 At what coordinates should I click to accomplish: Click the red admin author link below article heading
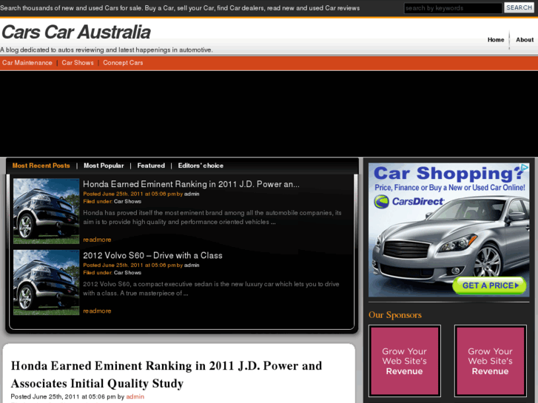(x=135, y=397)
